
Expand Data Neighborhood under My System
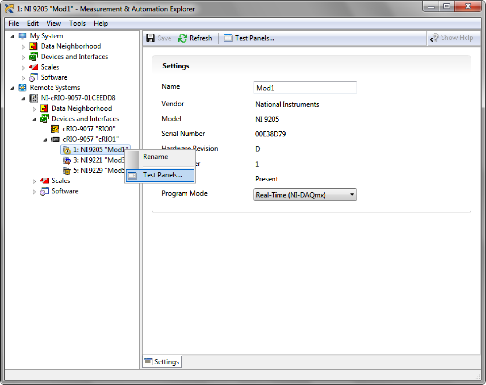pos(23,47)
